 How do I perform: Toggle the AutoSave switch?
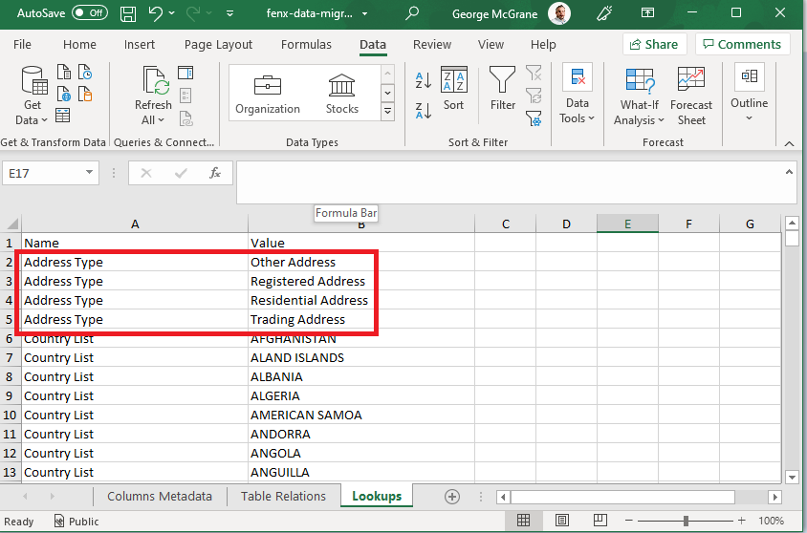pos(89,13)
